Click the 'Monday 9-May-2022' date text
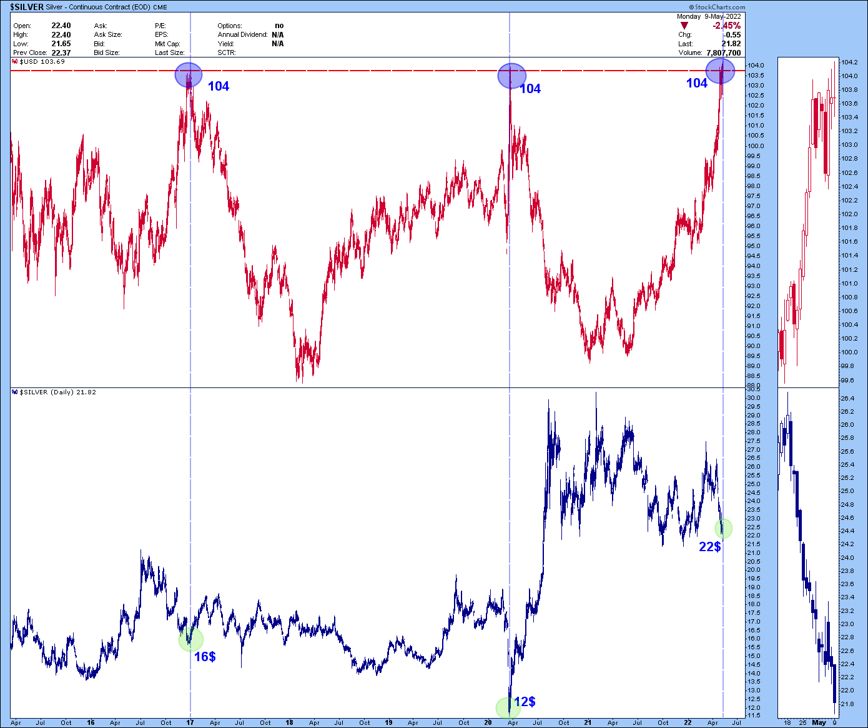Screen dimensions: 868x728 tap(709, 17)
